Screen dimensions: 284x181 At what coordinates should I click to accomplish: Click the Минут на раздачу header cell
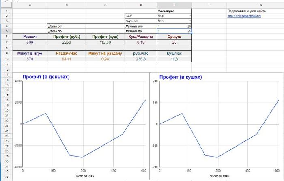click(x=105, y=54)
